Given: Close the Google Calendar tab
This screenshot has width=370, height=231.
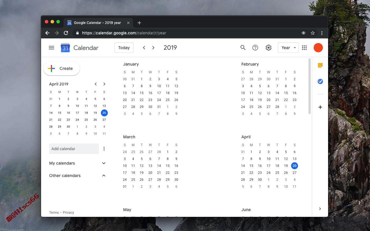Looking at the screenshot, I should coord(128,23).
